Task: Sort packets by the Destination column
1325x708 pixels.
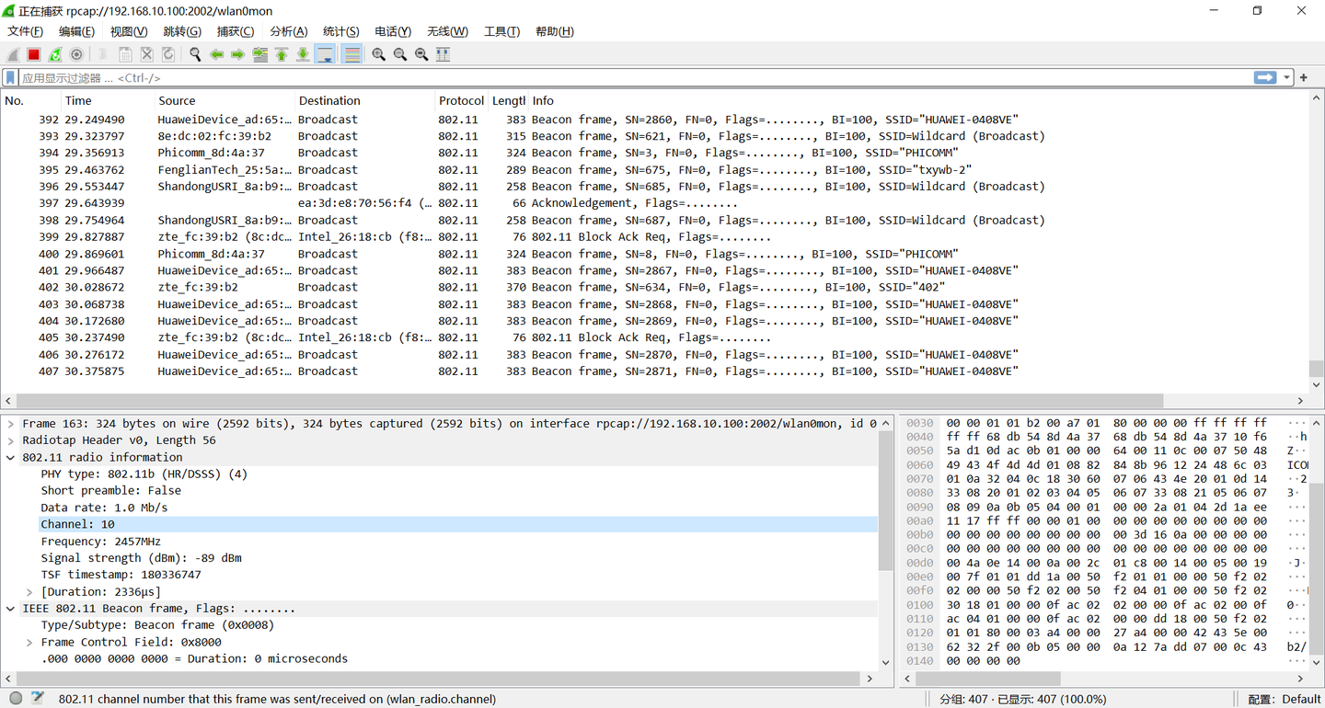Action: tap(364, 101)
